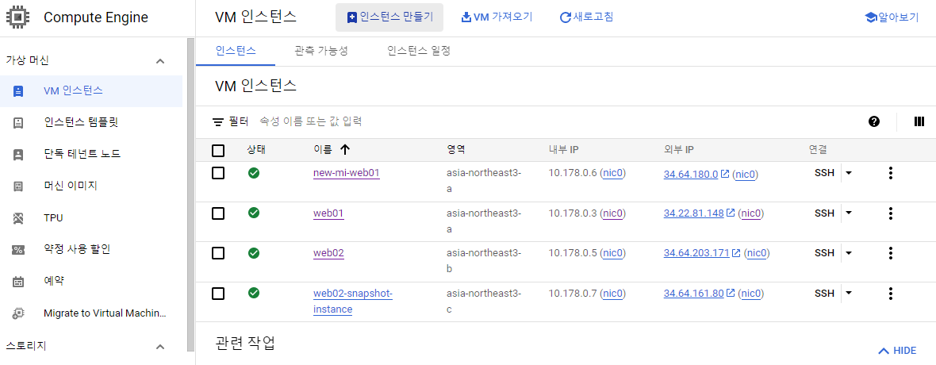Click the external link icon beside 34.64.180.0
Image resolution: width=936 pixels, height=365 pixels.
pos(725,174)
